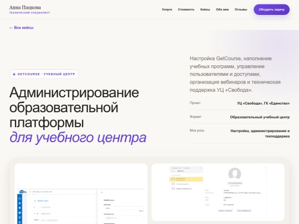Image resolution: width=299 pixels, height=224 pixels.
Task: Open the Стоимость navigation item
Action: [186, 9]
